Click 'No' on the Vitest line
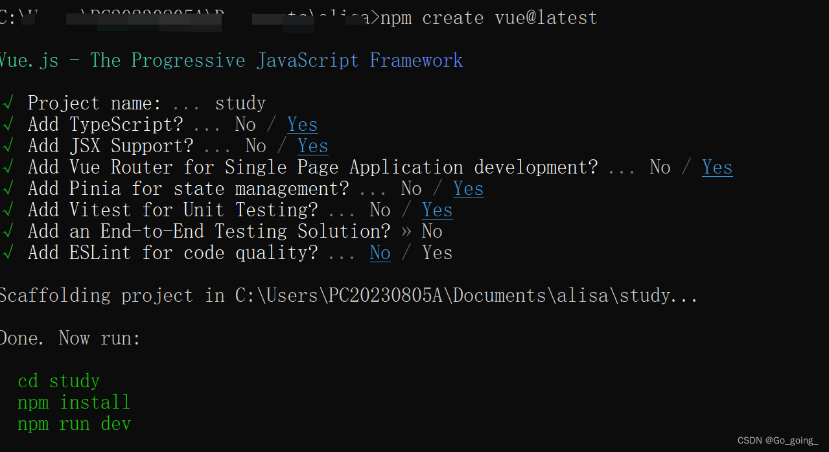Image resolution: width=829 pixels, height=452 pixels. point(380,210)
